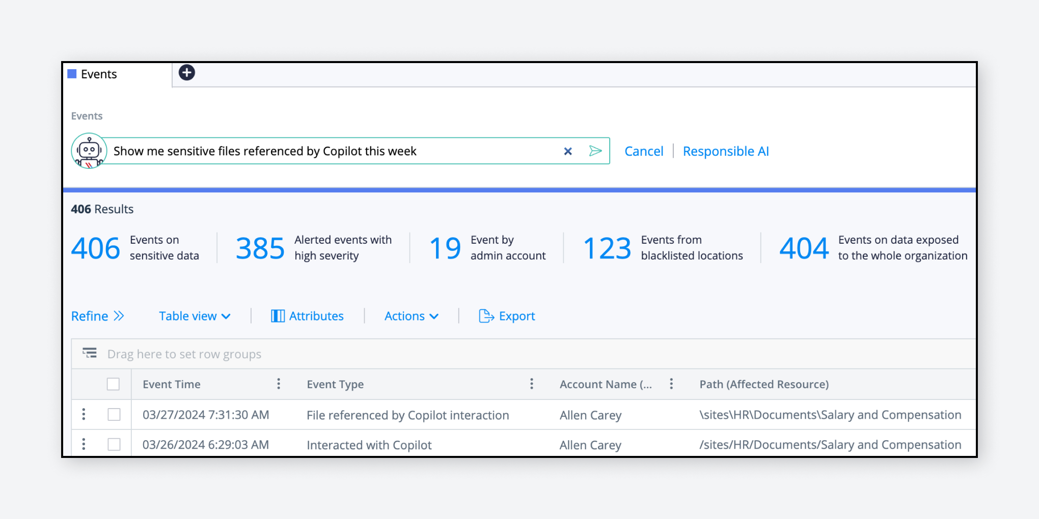Switch to the Events tab
The width and height of the screenshot is (1039, 519).
[x=99, y=74]
